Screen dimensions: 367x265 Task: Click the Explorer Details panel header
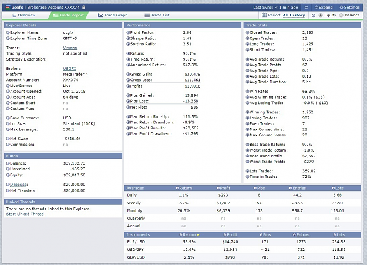63,25
